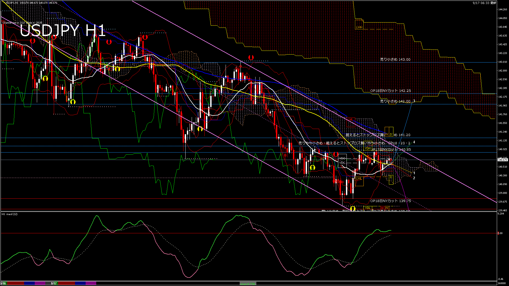This screenshot has width=509, height=286.
Task: Click the 143.010 price axis label
Action: 503,62
